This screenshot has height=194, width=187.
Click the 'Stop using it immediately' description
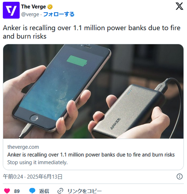click(37, 162)
